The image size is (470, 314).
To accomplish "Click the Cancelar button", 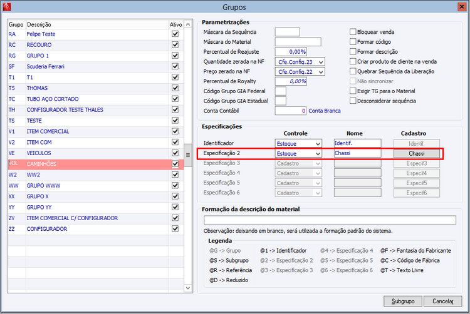I will point(442,301).
